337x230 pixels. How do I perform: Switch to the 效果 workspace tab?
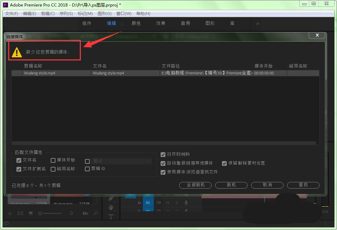161,23
